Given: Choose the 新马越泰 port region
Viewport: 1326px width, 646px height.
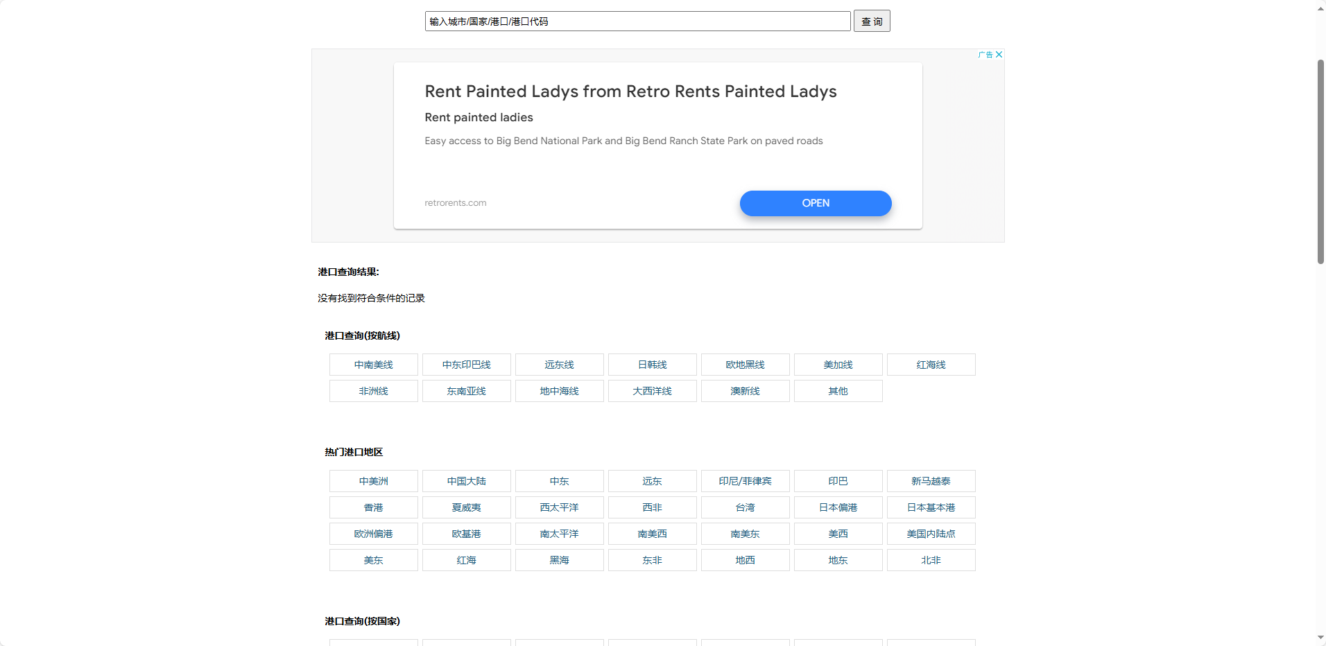Looking at the screenshot, I should point(931,481).
